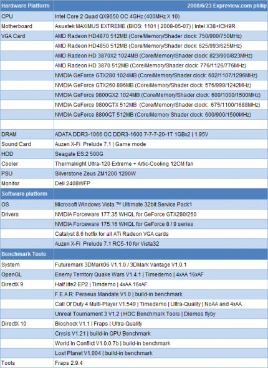Select the AMD Radeon HD4870 512MB row
The width and height of the screenshot is (268, 368).
(161, 36)
